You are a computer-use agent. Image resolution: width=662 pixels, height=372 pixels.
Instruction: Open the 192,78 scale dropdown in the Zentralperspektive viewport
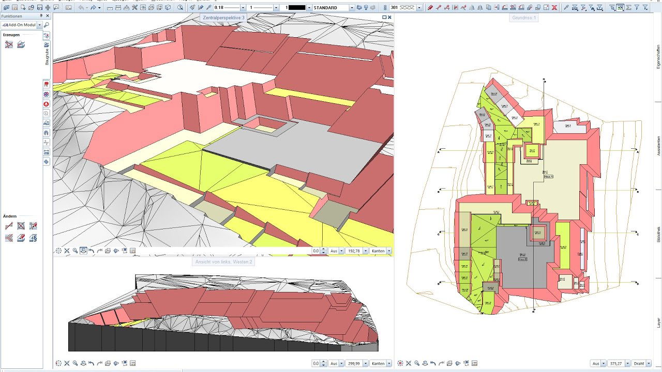coord(366,251)
